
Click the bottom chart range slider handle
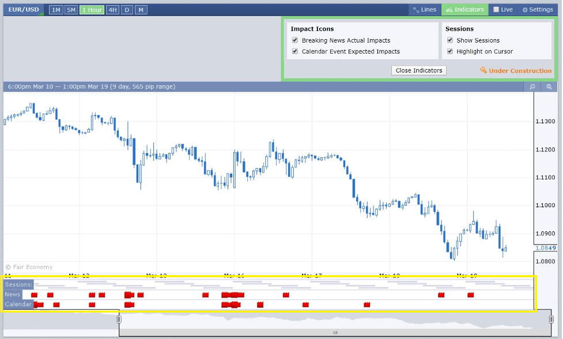pyautogui.click(x=335, y=332)
